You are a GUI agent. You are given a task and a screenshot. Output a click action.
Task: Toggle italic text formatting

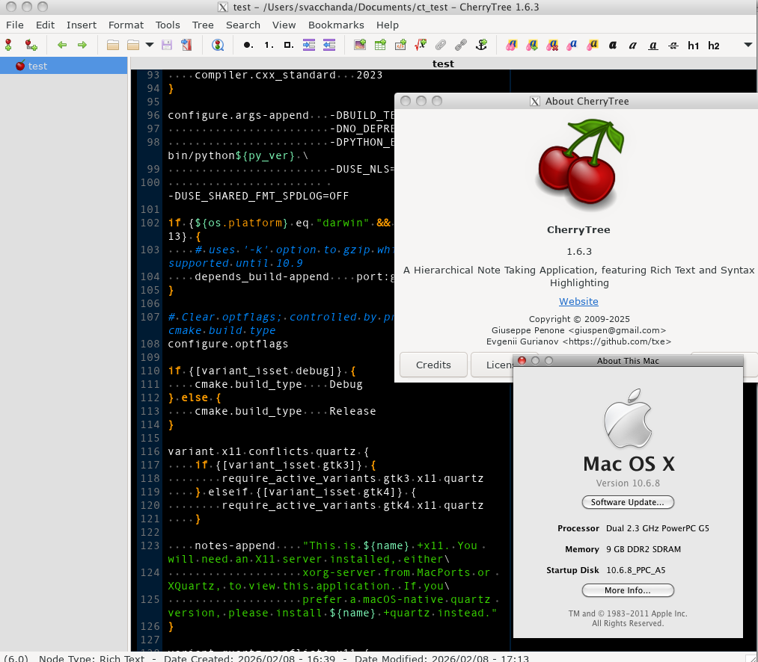tap(633, 45)
